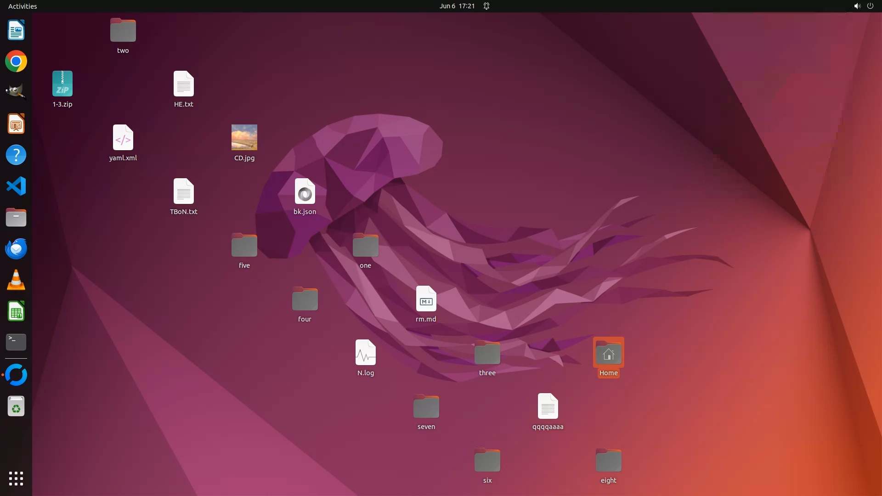The width and height of the screenshot is (882, 496).
Task: Click the volume speaker icon
Action: tap(857, 6)
